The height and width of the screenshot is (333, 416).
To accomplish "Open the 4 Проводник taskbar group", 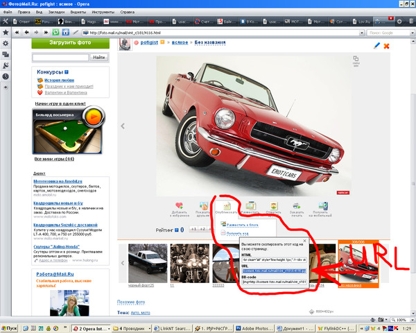I will (132, 328).
